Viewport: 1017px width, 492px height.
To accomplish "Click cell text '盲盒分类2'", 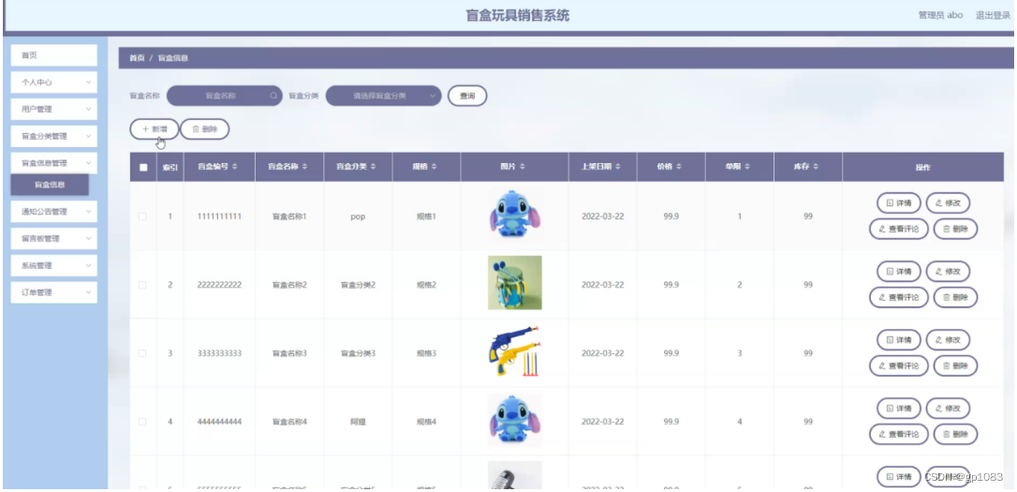I will pos(358,285).
